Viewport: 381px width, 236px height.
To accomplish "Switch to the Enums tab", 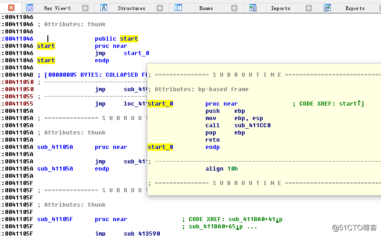I will coord(206,8).
